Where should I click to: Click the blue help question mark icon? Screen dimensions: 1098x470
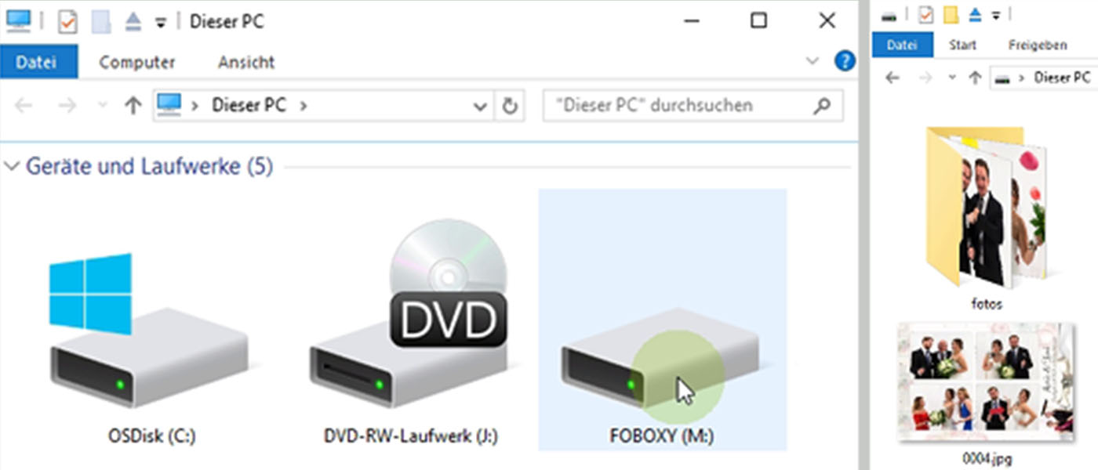(845, 61)
